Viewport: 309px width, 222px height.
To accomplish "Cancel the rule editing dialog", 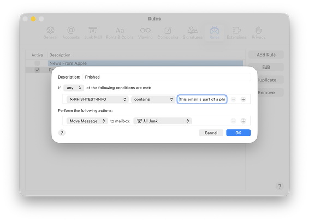I will pyautogui.click(x=211, y=133).
